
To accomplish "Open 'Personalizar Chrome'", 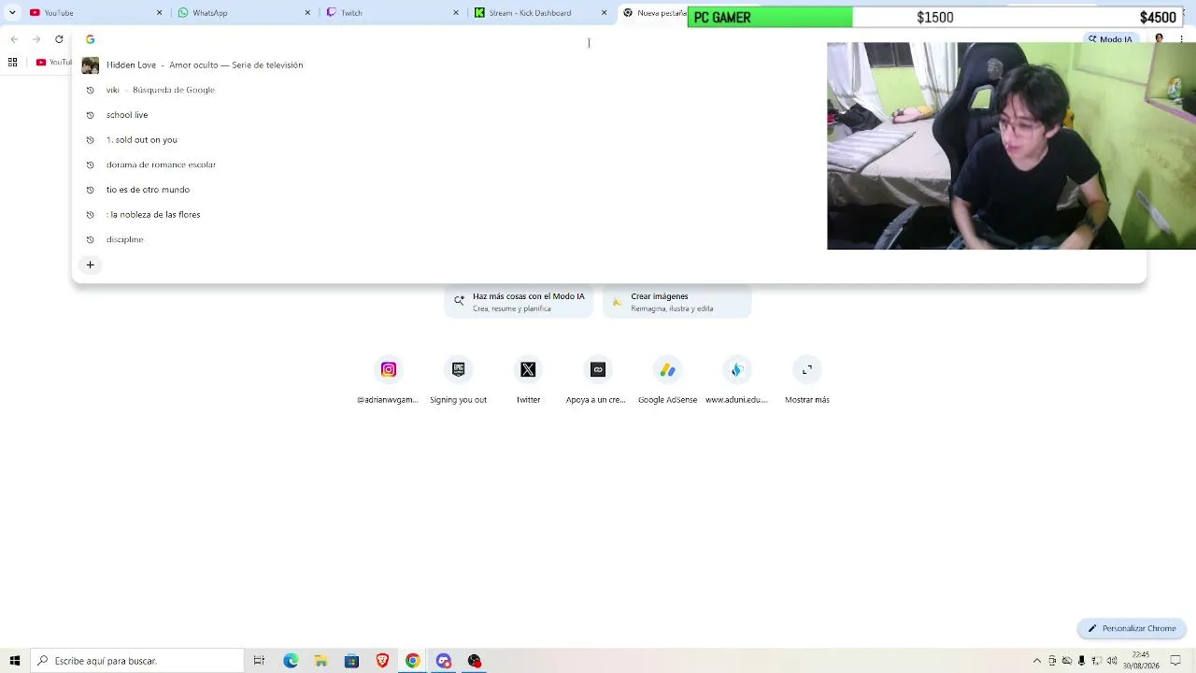I will 1132,628.
